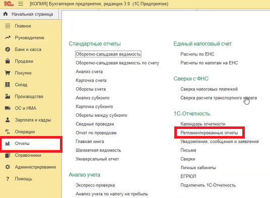Click the Помощь question mark icon
270x198 pixels.
(8, 179)
